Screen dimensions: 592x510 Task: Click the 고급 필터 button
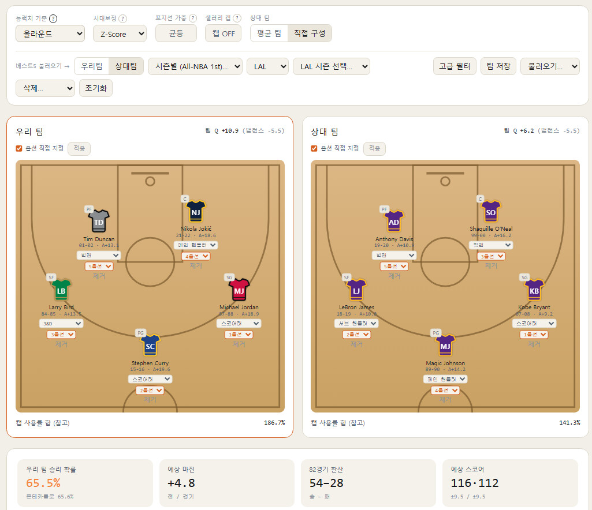[455, 66]
